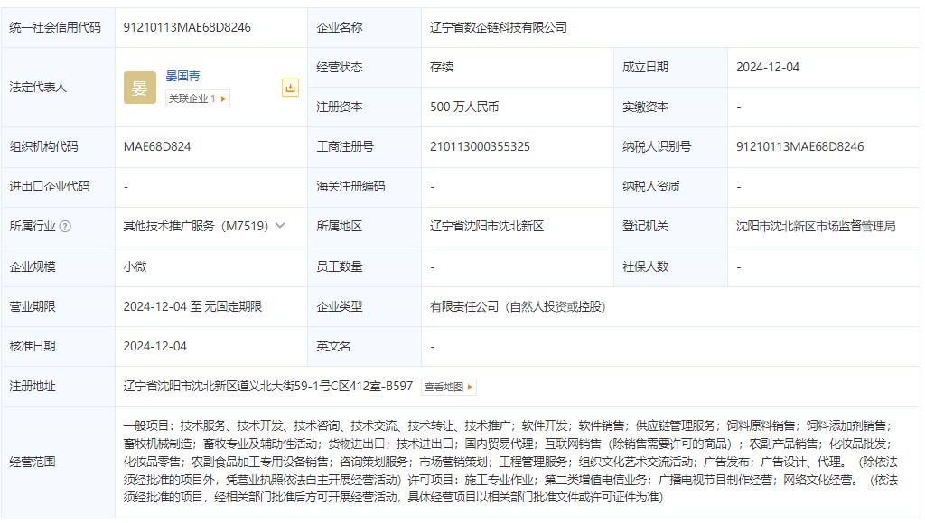Viewport: 925px width, 523px height.
Task: Click the 成立日期 label
Action: (645, 67)
